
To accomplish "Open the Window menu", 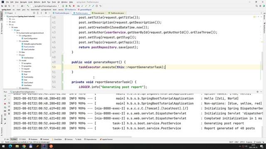I will click(64, 2).
